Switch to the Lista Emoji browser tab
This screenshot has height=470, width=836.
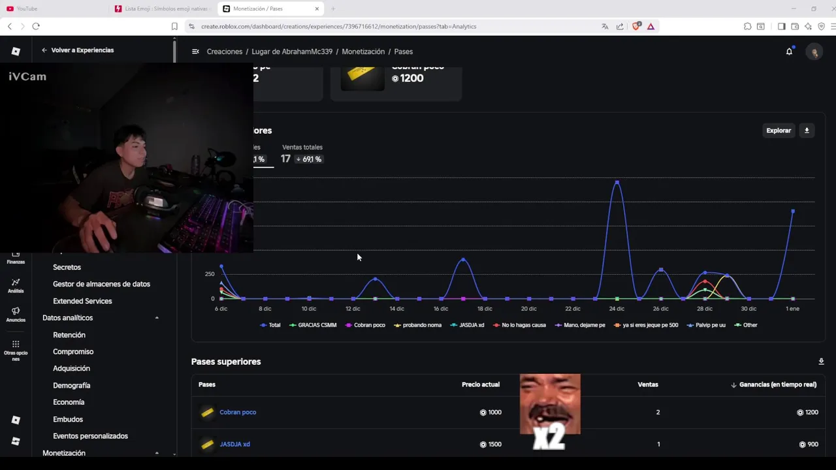click(x=163, y=8)
